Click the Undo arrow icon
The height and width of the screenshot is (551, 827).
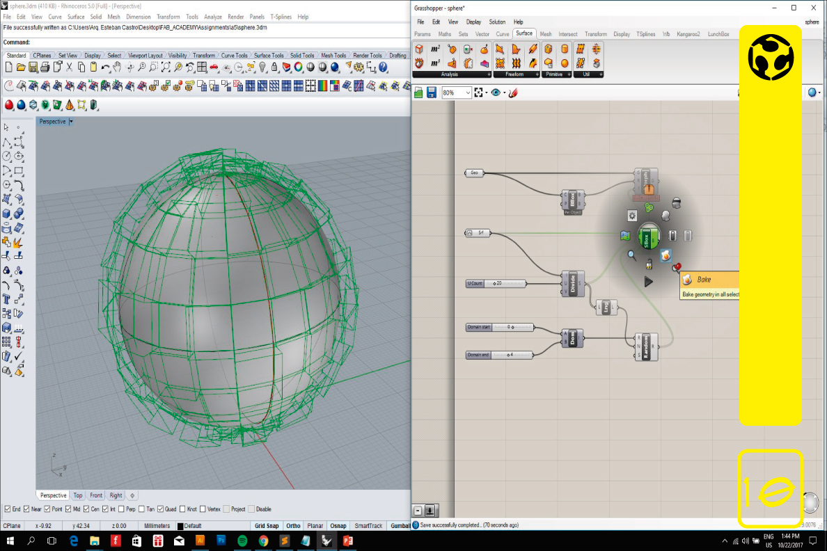click(x=104, y=67)
